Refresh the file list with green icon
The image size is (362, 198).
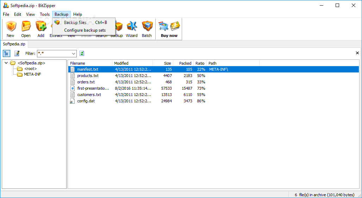tap(82, 53)
